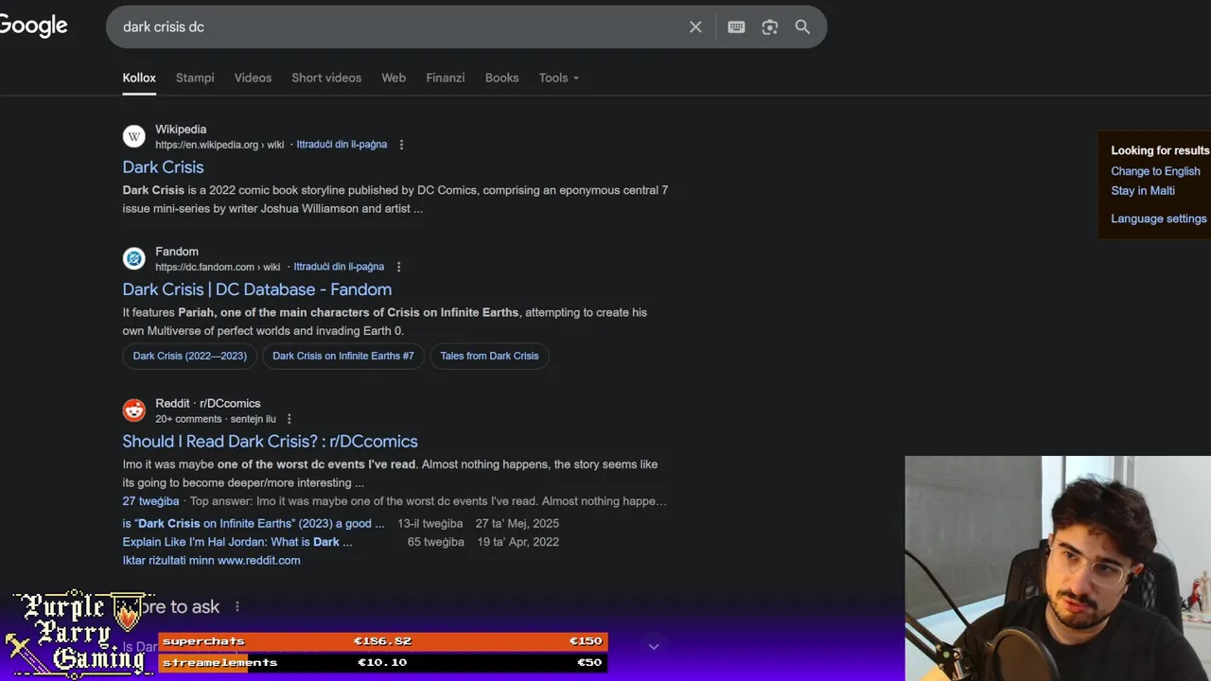Open the Infinite Earths (2023) a good Reddit thread
The image size is (1211, 681).
click(x=254, y=523)
